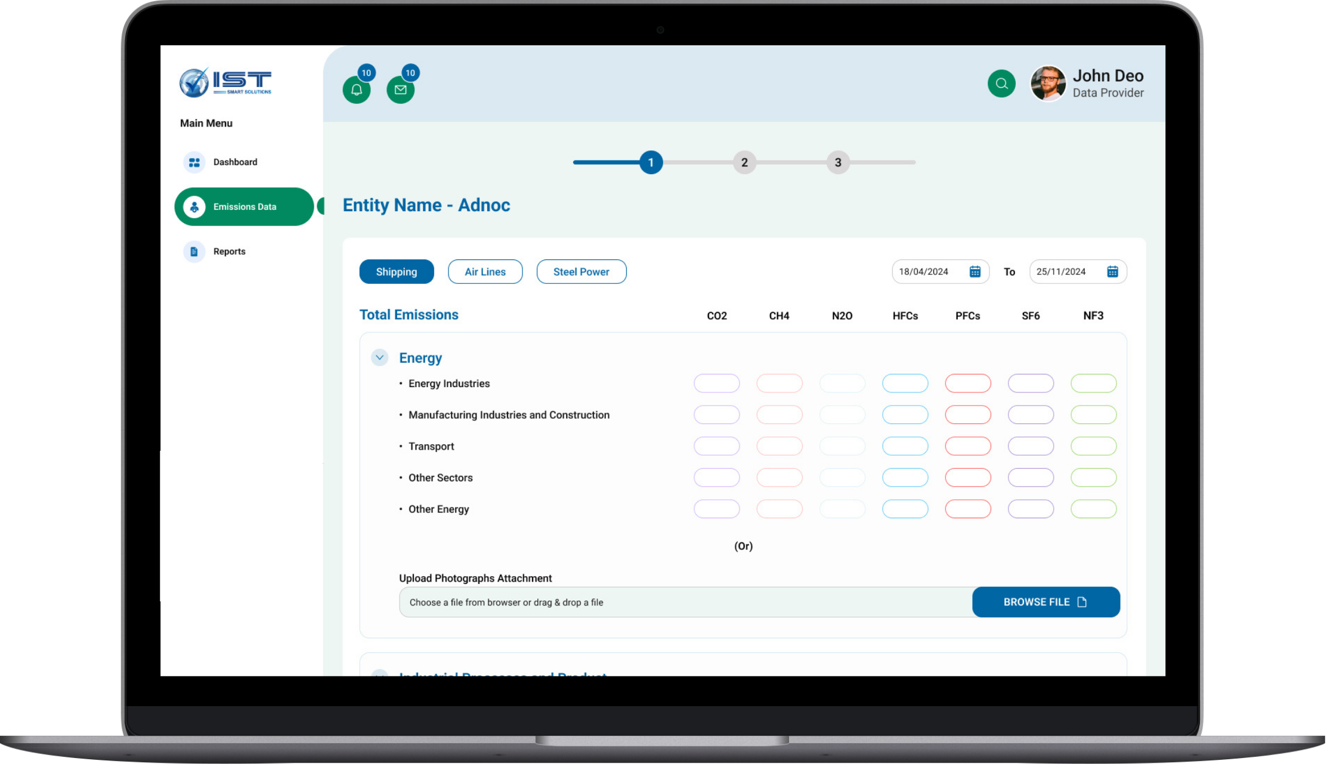Select the Air Lines tab
1327x764 pixels.
[x=485, y=272]
